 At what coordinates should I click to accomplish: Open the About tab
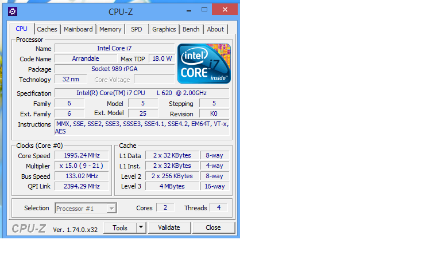(x=215, y=29)
